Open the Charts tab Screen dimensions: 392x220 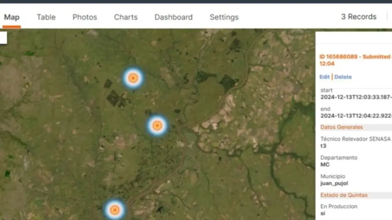point(126,17)
